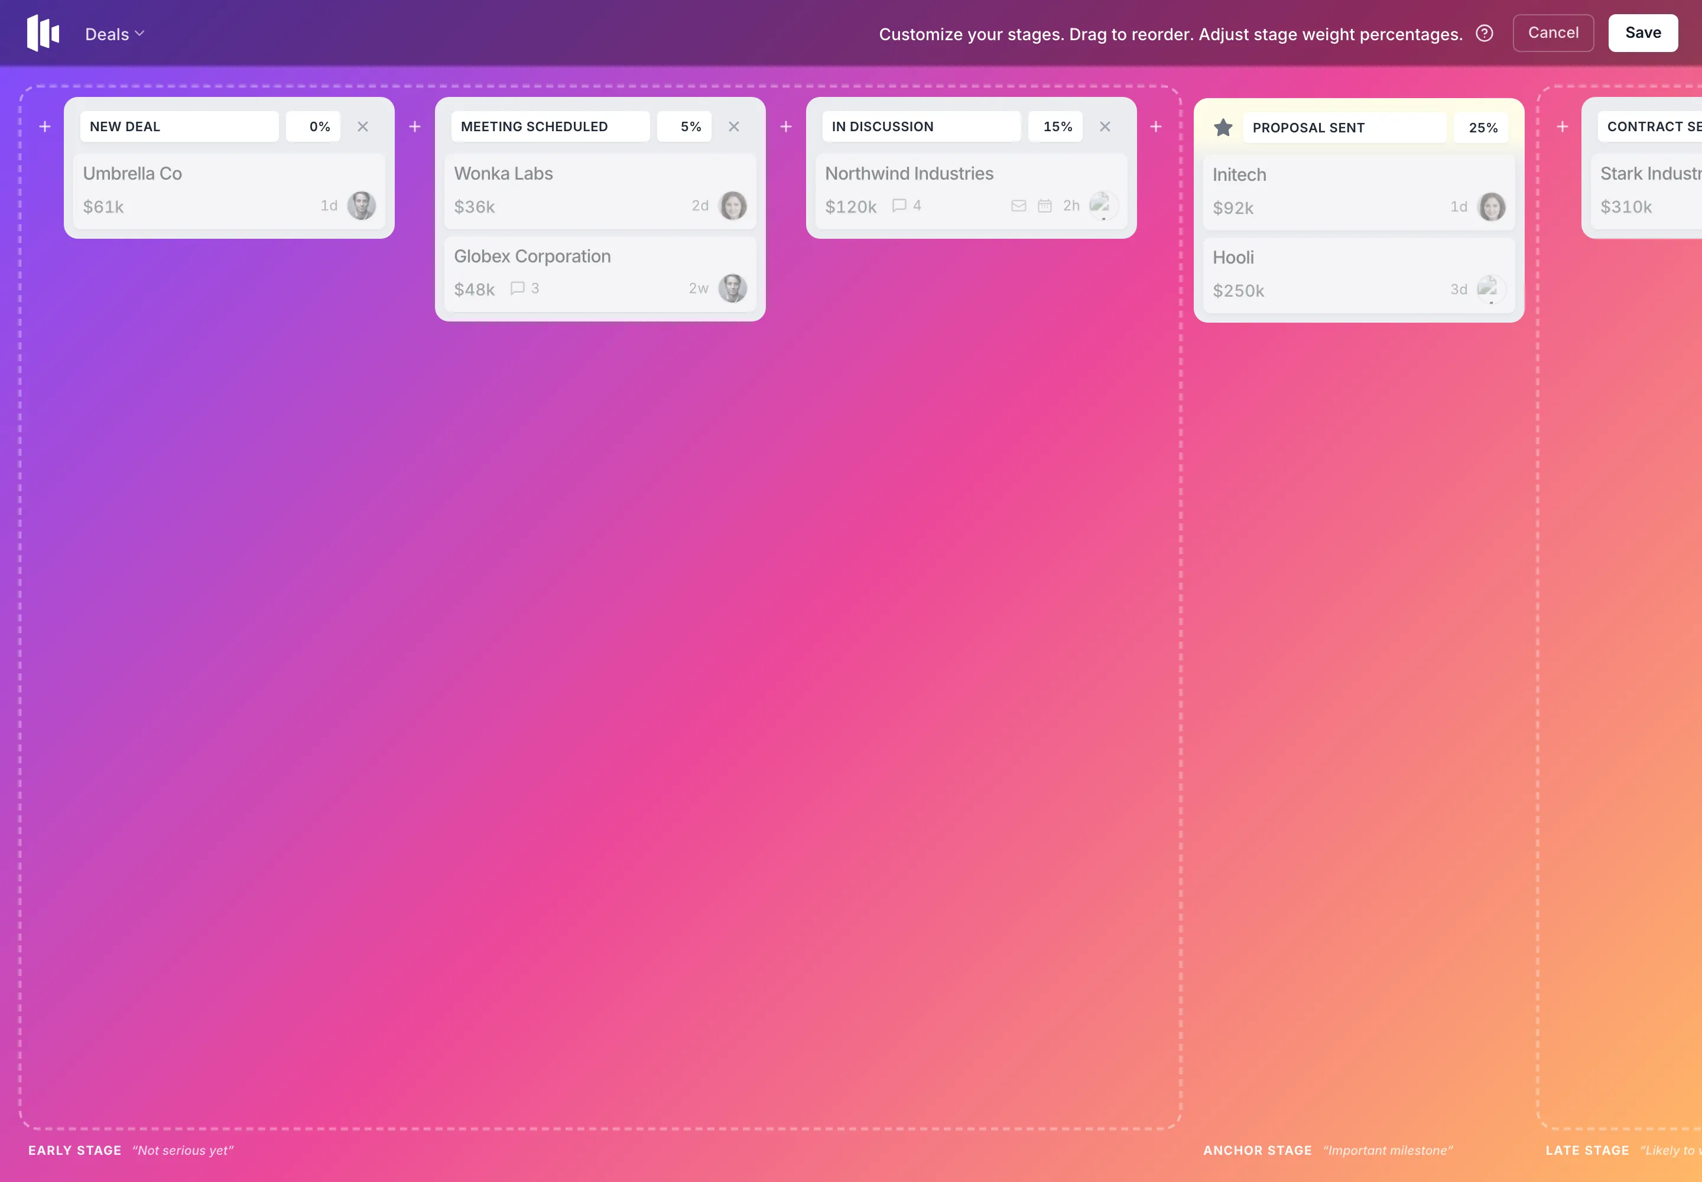Edit the 25% weight field
The width and height of the screenshot is (1702, 1182).
tap(1480, 128)
